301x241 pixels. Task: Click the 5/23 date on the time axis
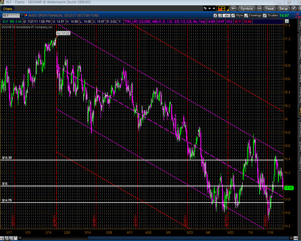190,233
